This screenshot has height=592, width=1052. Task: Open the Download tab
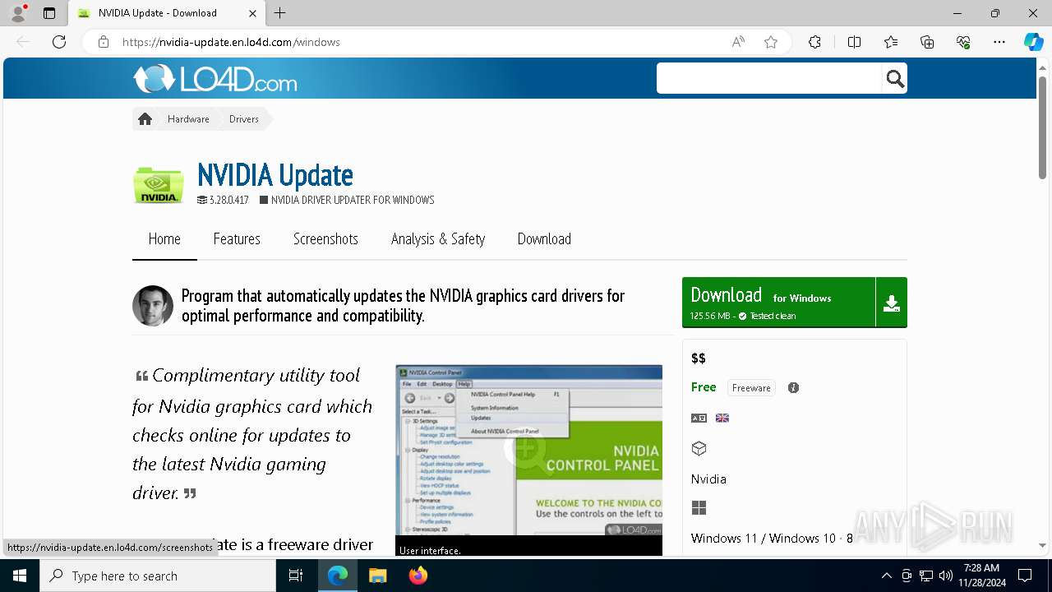pyautogui.click(x=544, y=239)
